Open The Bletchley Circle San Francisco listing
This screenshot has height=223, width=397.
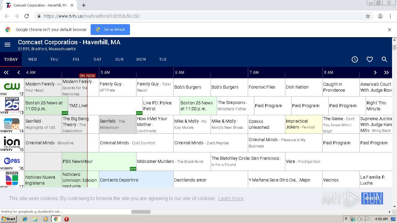pos(248,162)
